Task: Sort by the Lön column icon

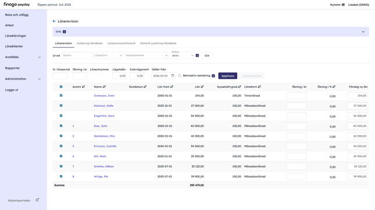Action: pyautogui.click(x=202, y=87)
